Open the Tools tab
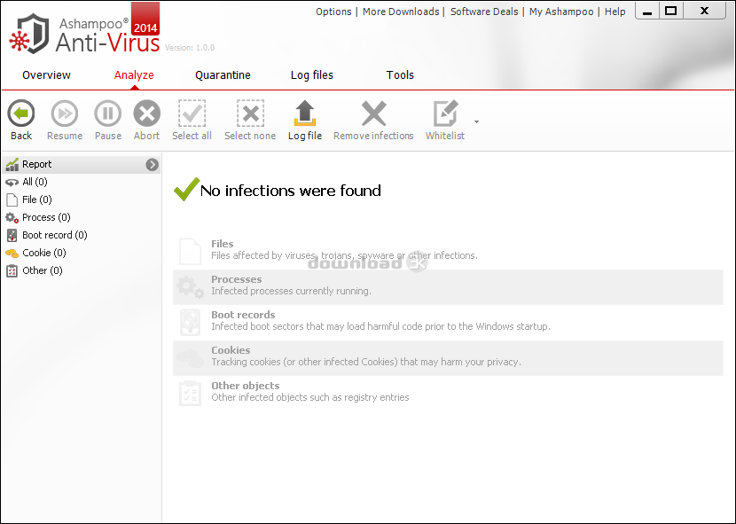Image resolution: width=736 pixels, height=524 pixels. pos(400,75)
